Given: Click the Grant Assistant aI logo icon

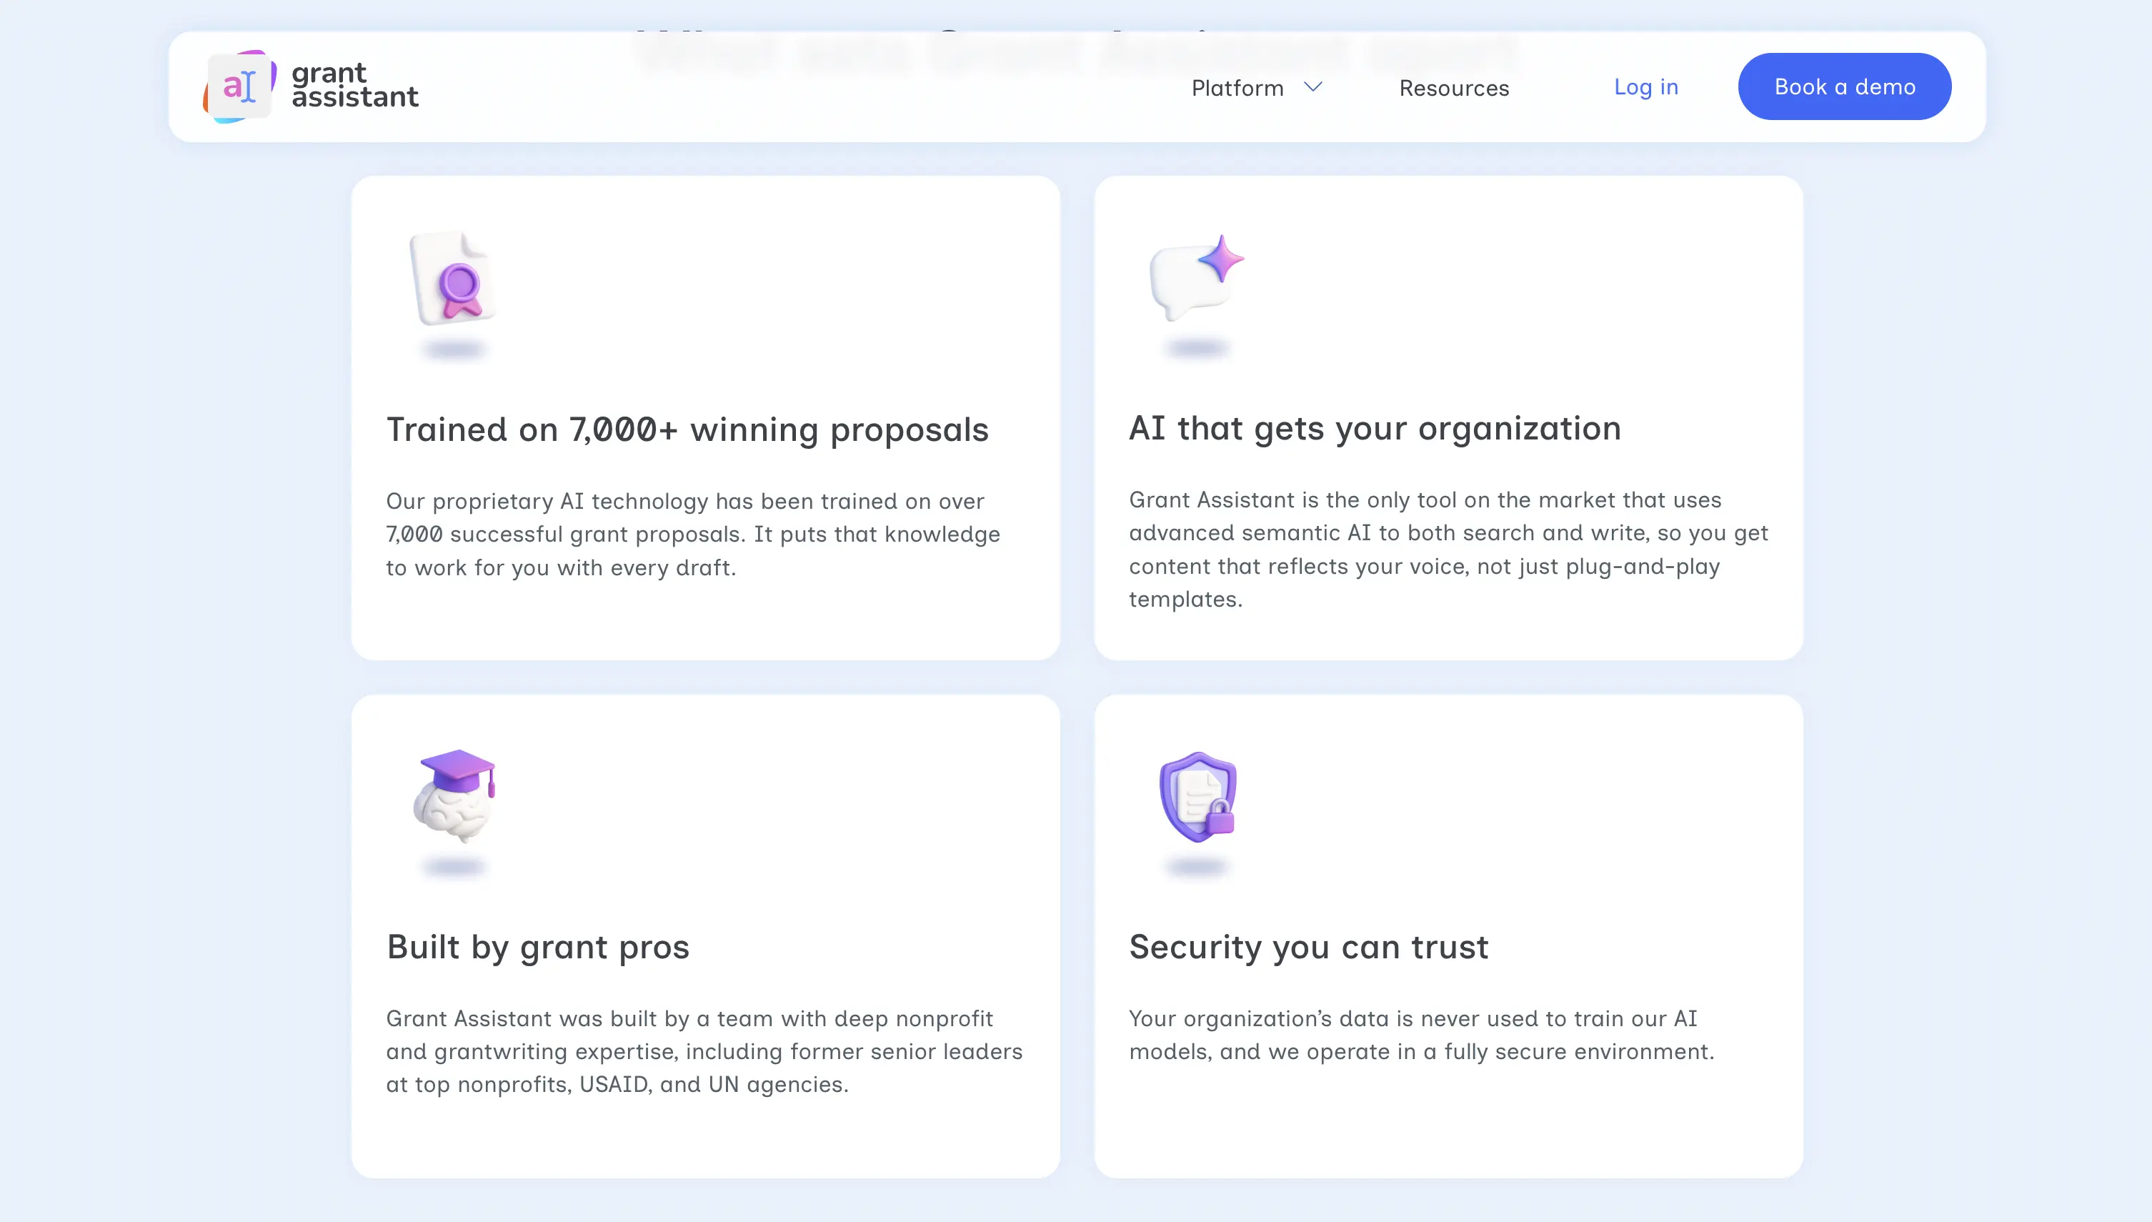Looking at the screenshot, I should 240,86.
